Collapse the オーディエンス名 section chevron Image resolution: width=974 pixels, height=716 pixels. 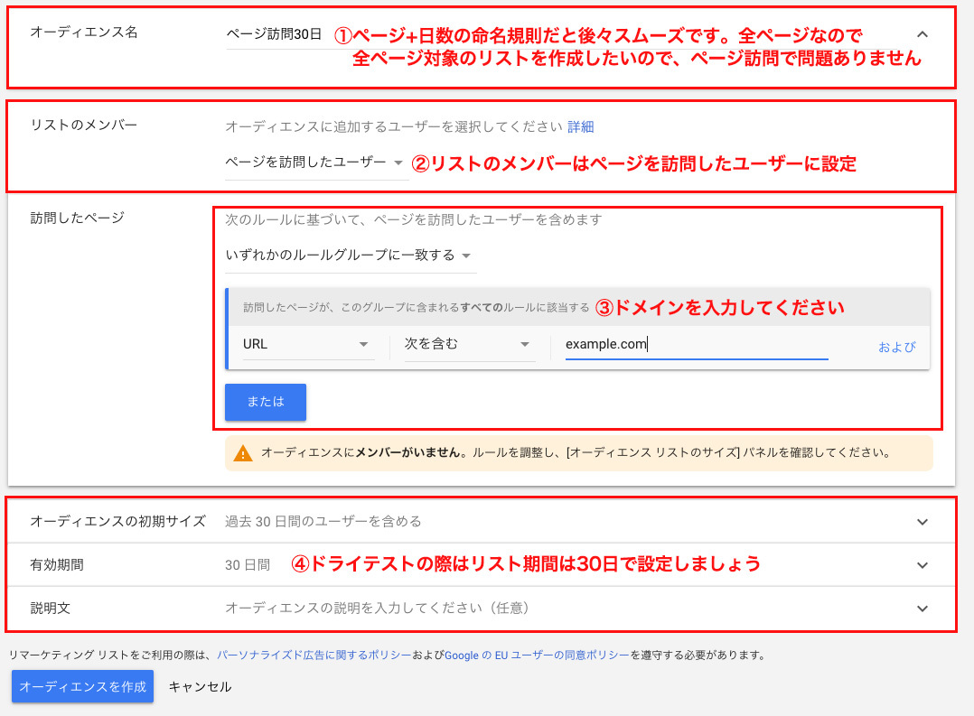pyautogui.click(x=922, y=34)
